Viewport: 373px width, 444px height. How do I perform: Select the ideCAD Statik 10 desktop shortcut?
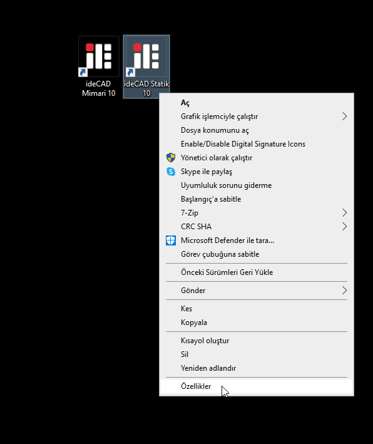pos(146,67)
